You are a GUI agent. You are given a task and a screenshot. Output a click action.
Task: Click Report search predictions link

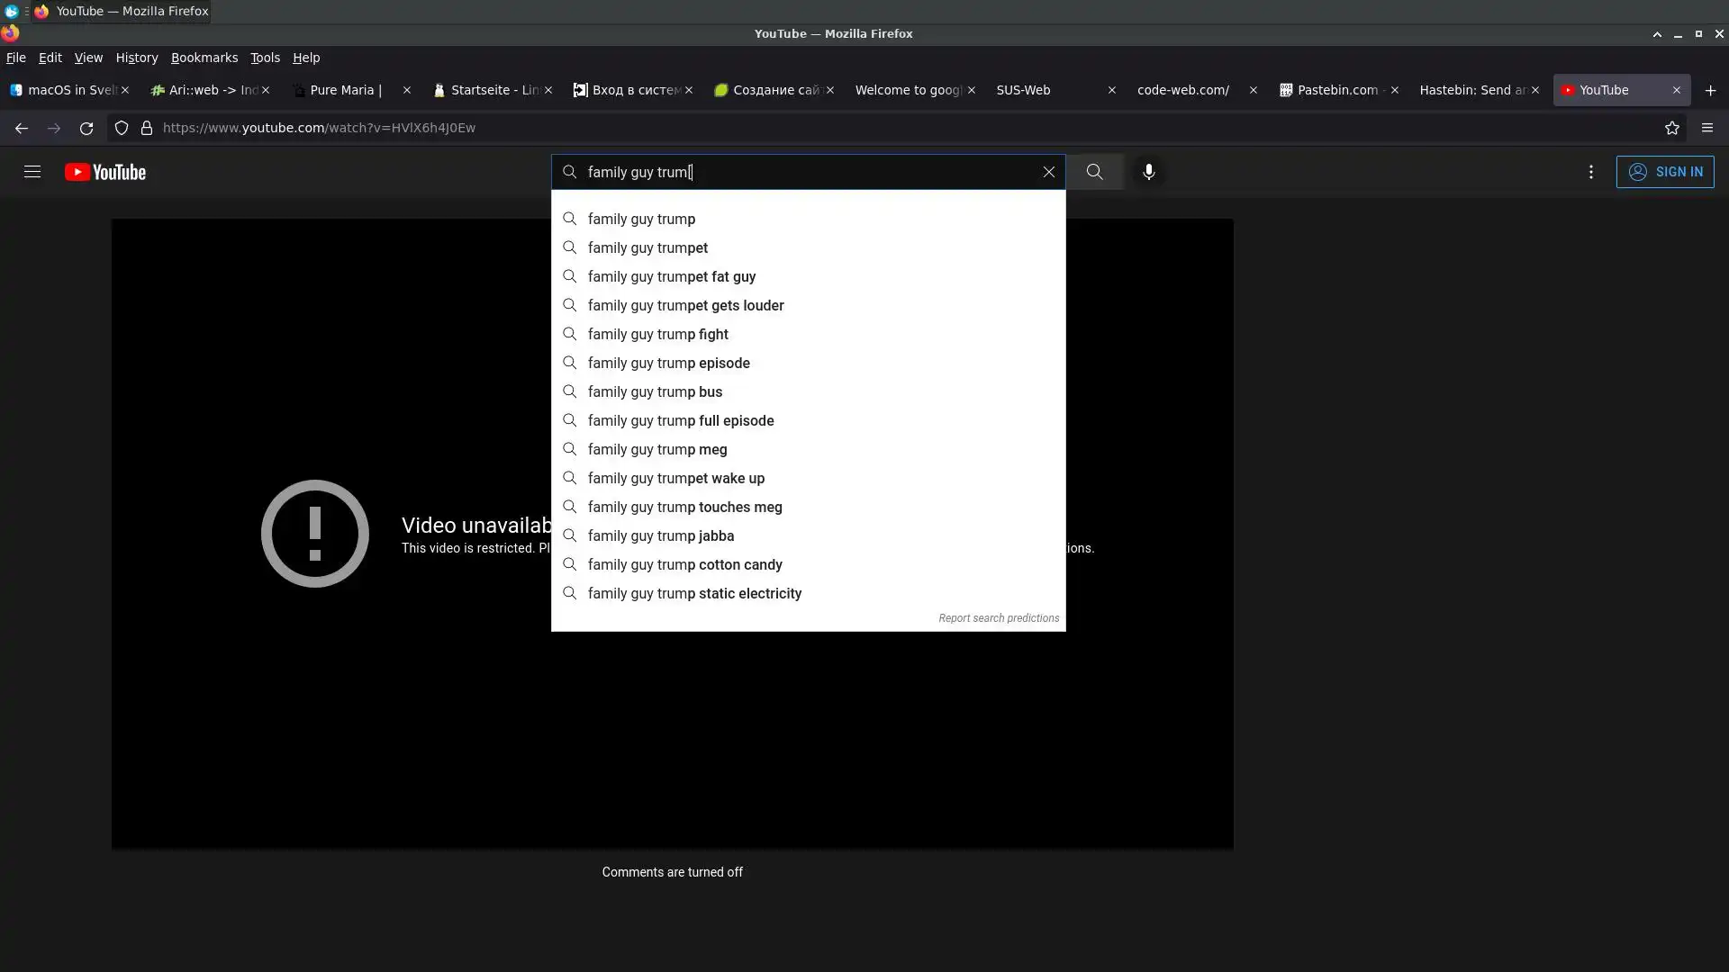pos(998,618)
